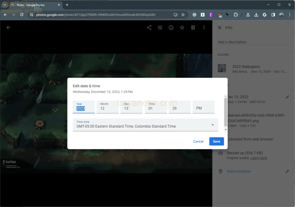Click the trash Delete icon
This screenshot has height=207, width=295.
(193, 28)
